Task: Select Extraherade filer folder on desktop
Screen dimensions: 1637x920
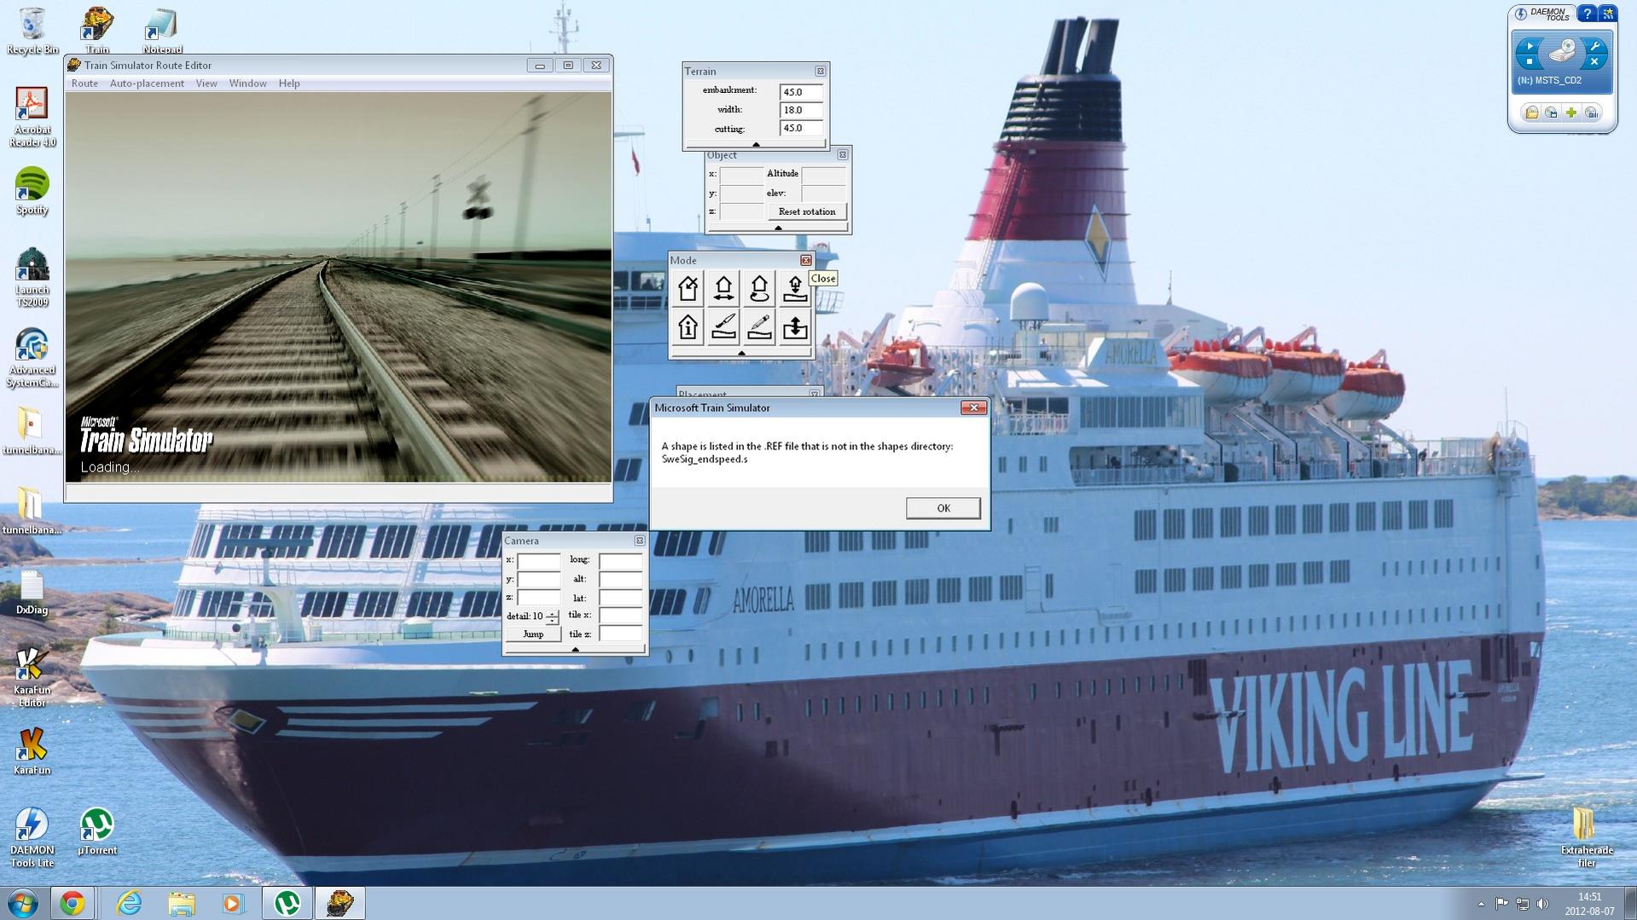Action: [x=1586, y=837]
